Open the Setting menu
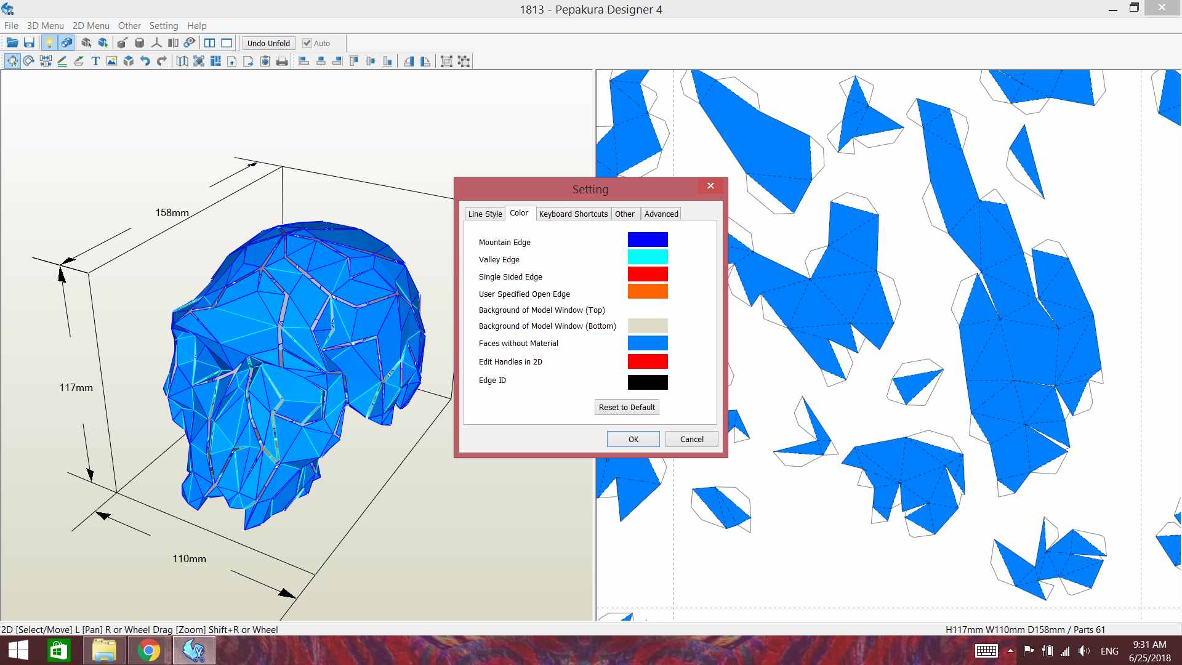Viewport: 1182px width, 665px height. click(163, 25)
